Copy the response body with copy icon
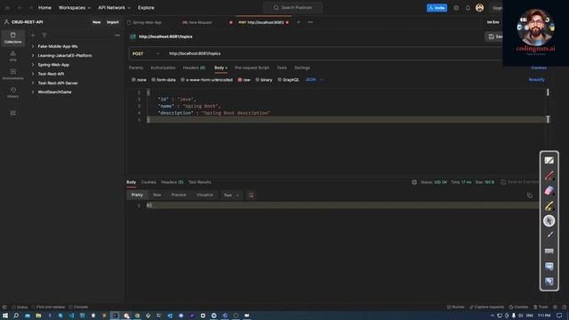Image resolution: width=569 pixels, height=320 pixels. click(530, 196)
